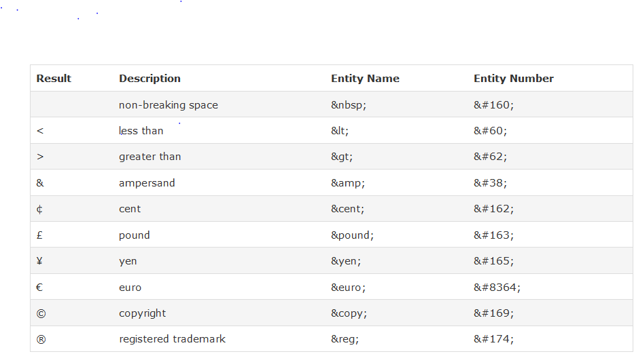Click the ampersand symbol in Result column
Image resolution: width=634 pixels, height=354 pixels.
[x=40, y=183]
